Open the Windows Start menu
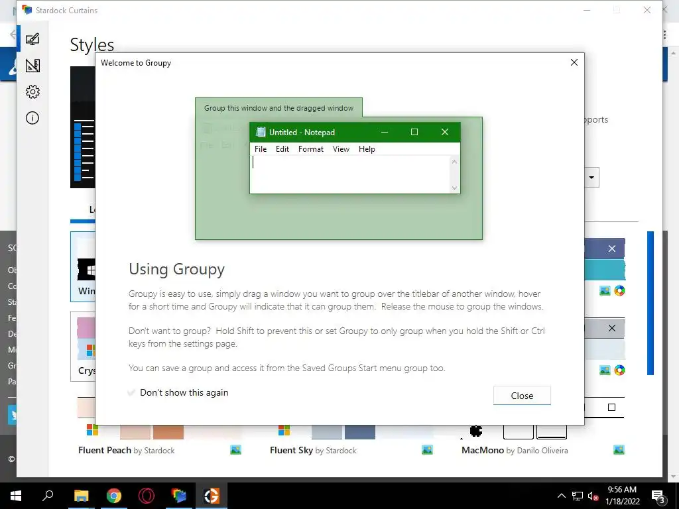 pos(16,496)
